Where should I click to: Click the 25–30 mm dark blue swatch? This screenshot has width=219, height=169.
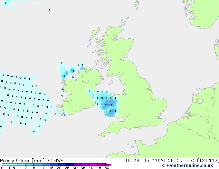click(69, 165)
